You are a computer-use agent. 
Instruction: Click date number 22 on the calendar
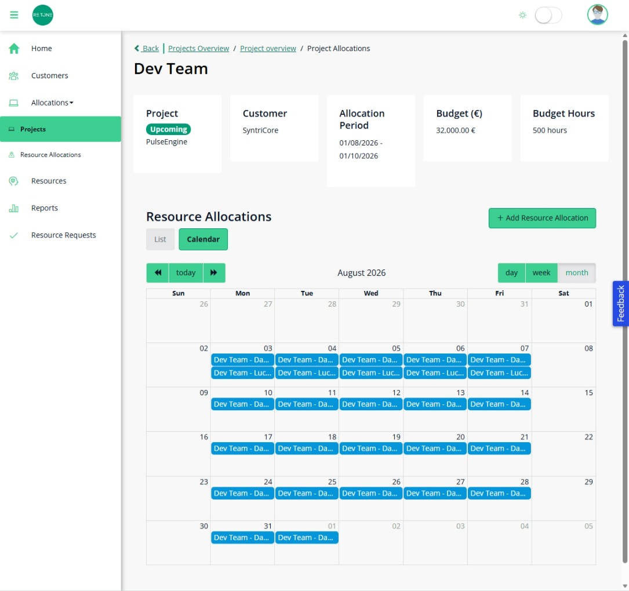click(588, 437)
